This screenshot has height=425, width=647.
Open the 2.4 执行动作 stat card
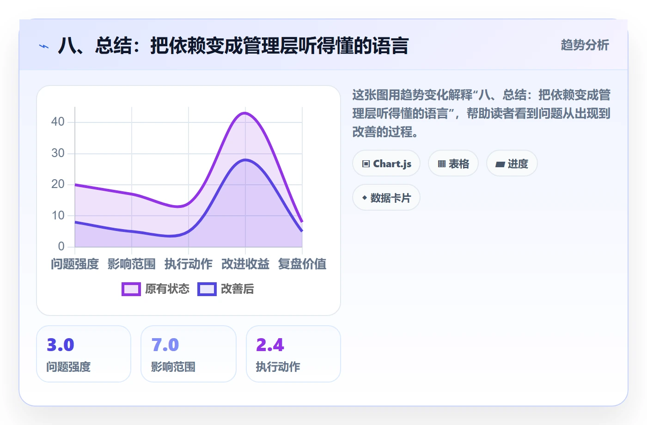[x=293, y=354]
